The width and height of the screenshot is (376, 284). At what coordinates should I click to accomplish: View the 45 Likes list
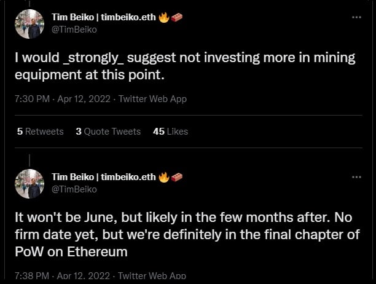(x=171, y=132)
